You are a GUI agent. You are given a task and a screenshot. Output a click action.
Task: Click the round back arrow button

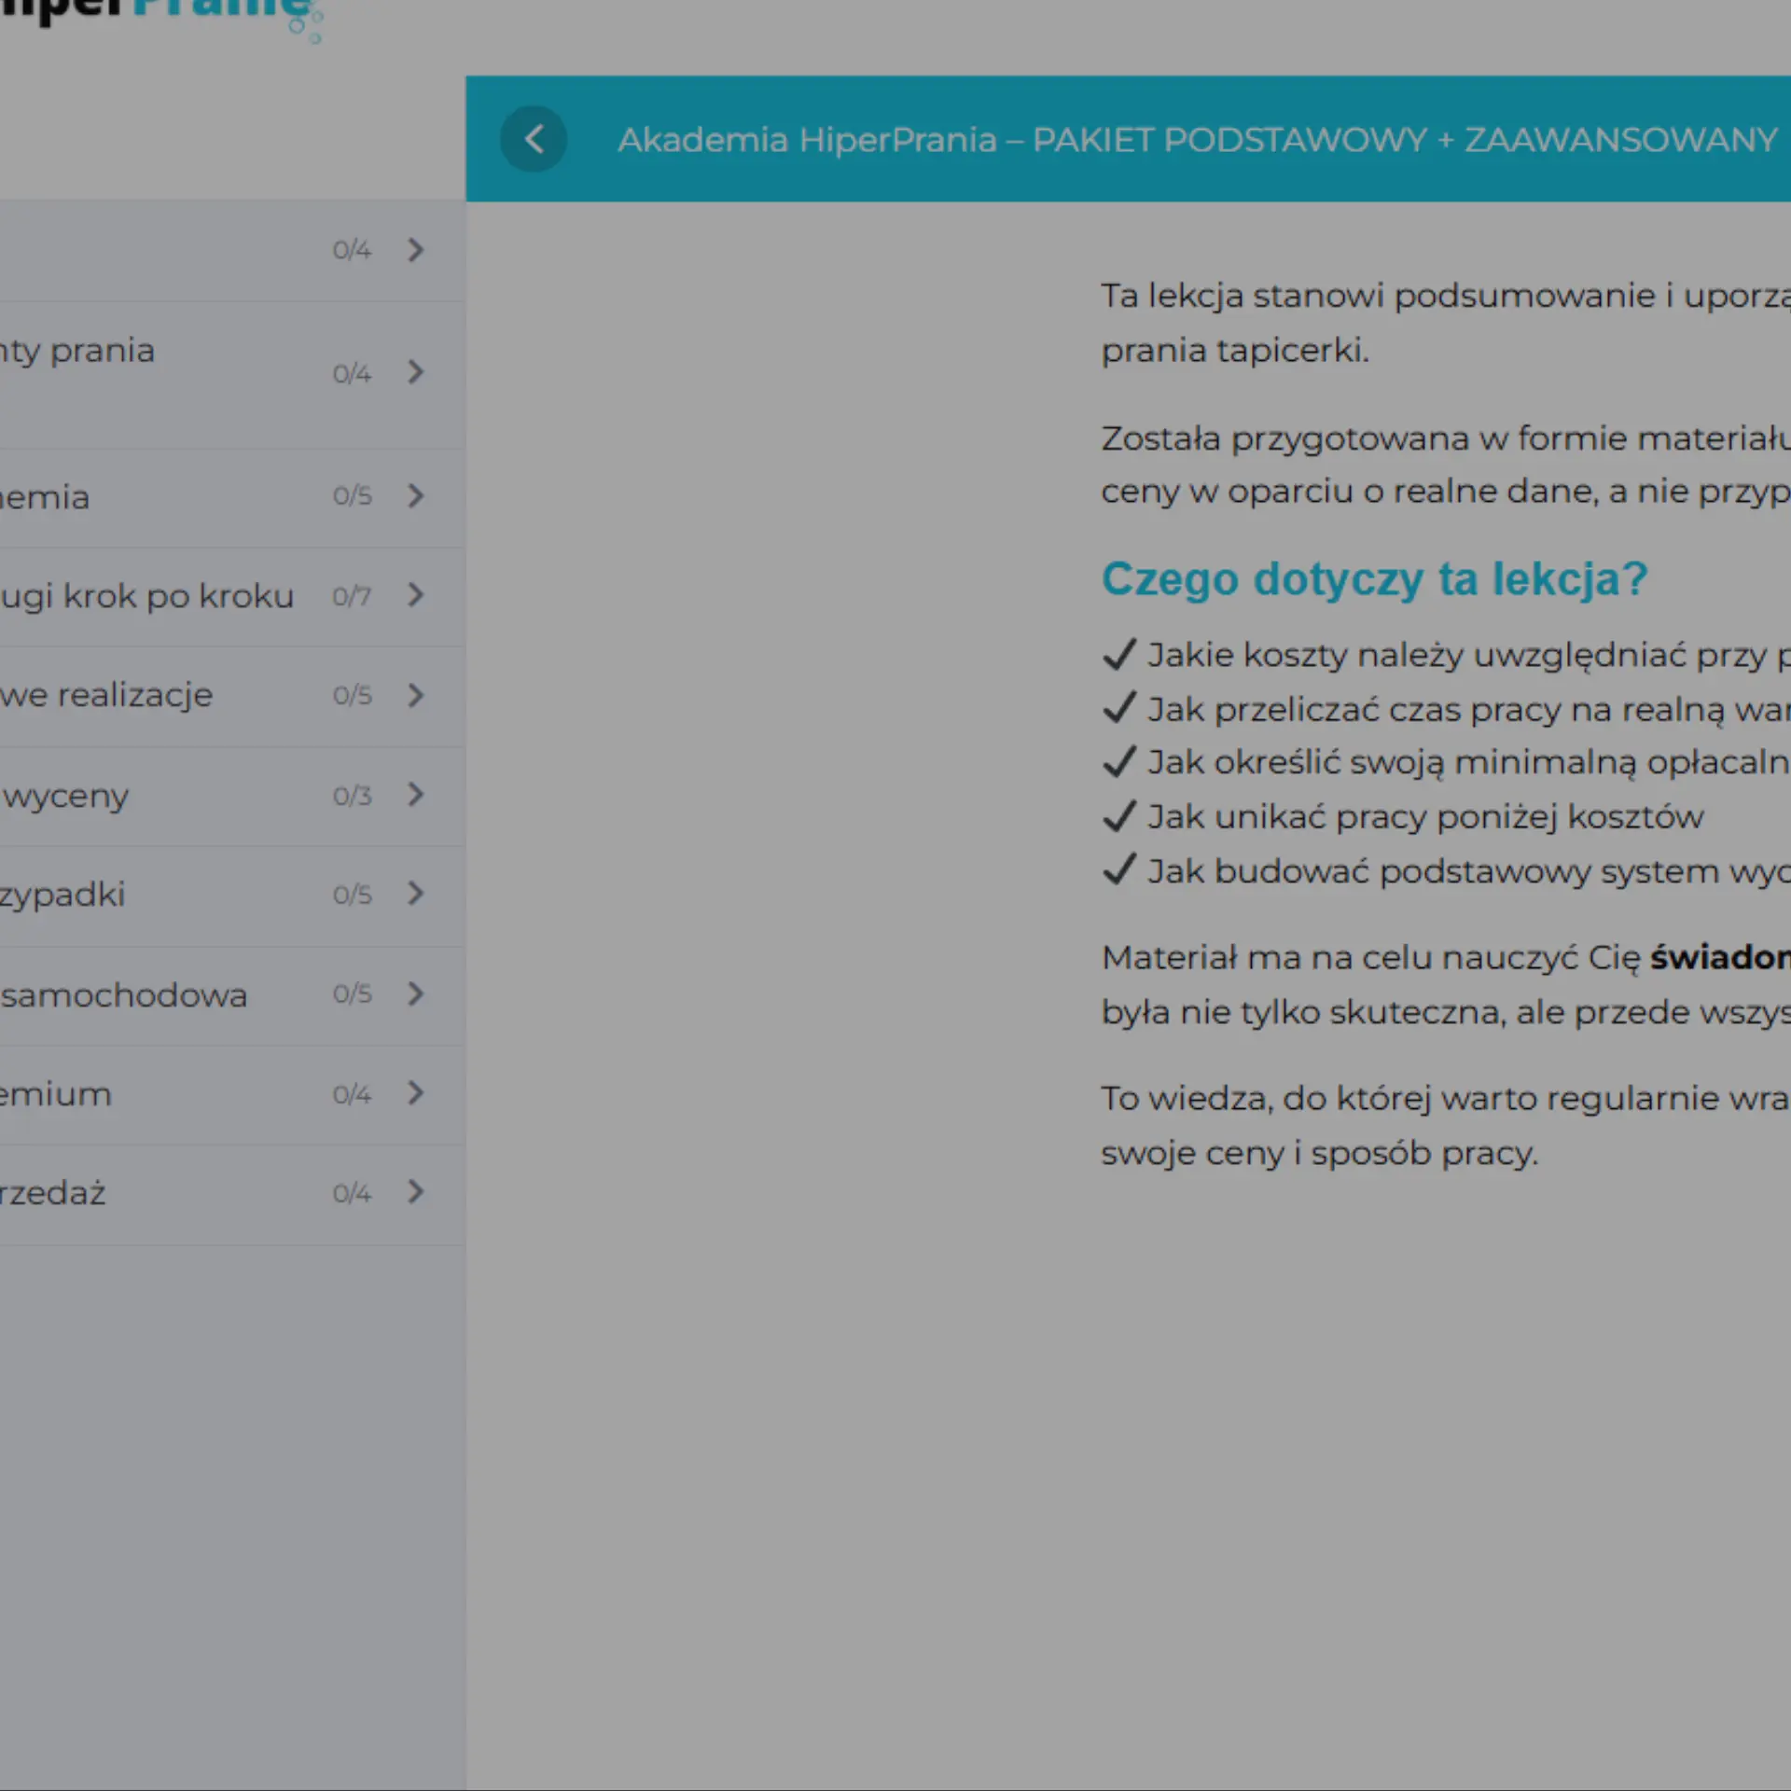pos(534,140)
